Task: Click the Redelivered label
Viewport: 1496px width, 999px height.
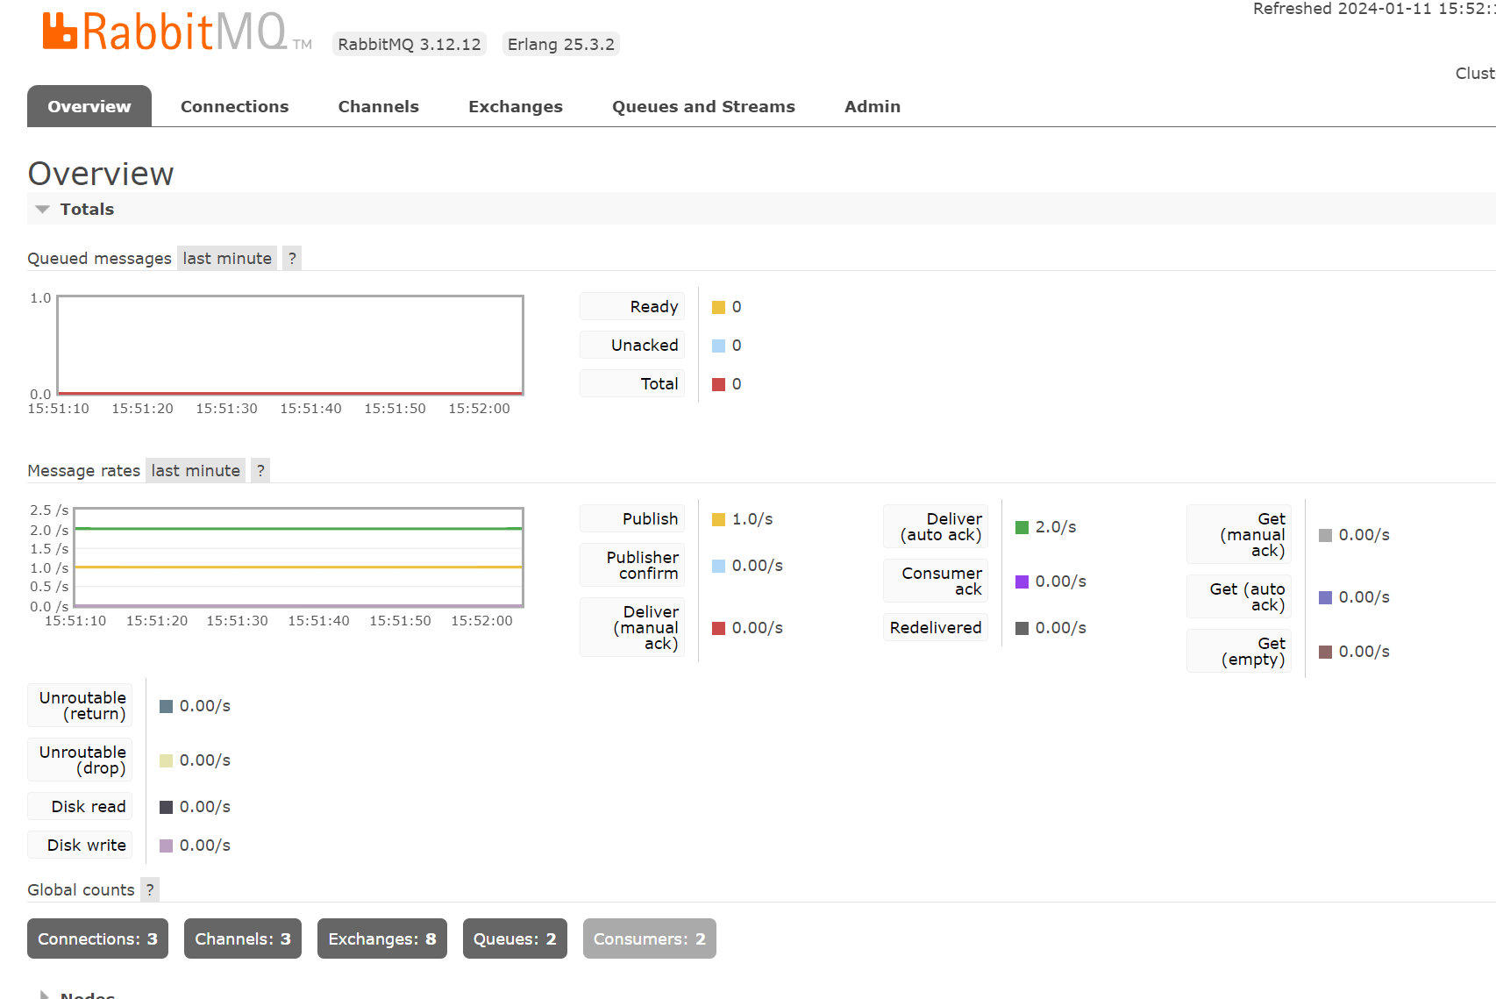Action: pos(936,628)
